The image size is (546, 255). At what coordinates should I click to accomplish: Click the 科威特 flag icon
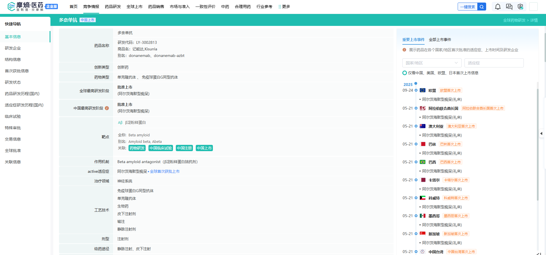[x=423, y=198]
